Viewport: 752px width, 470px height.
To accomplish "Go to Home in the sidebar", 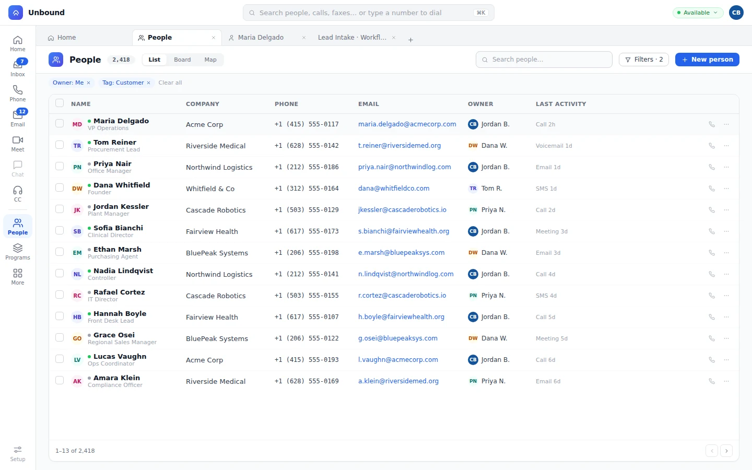I will click(x=18, y=43).
